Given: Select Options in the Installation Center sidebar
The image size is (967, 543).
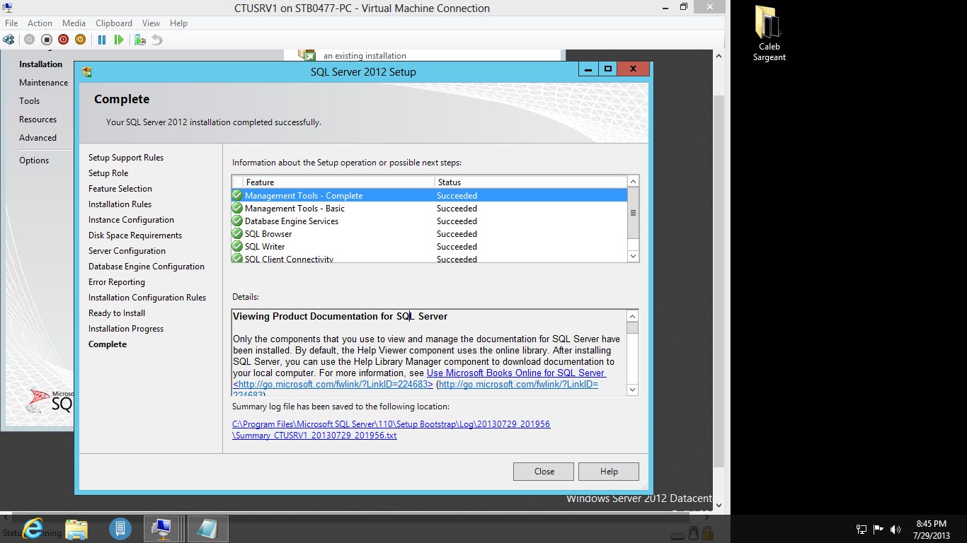Looking at the screenshot, I should coord(34,160).
